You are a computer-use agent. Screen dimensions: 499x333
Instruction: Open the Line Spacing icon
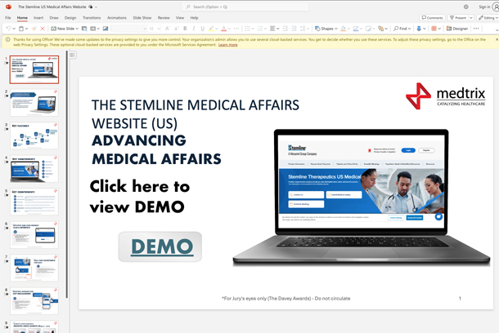(303, 29)
